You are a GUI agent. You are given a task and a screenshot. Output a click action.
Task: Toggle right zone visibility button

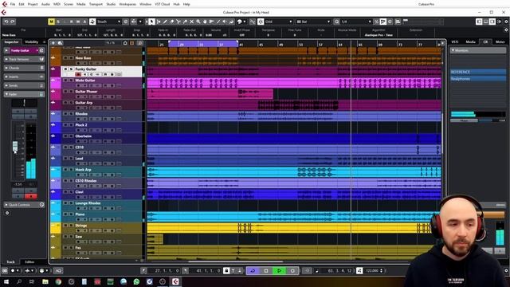pos(492,22)
